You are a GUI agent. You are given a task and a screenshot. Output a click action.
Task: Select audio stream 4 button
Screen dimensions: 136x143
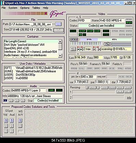(23, 100)
